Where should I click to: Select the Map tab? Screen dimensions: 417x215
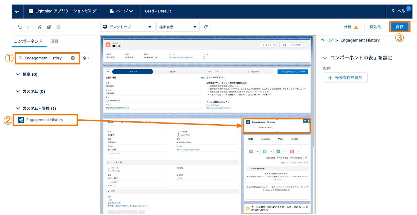click(280, 139)
